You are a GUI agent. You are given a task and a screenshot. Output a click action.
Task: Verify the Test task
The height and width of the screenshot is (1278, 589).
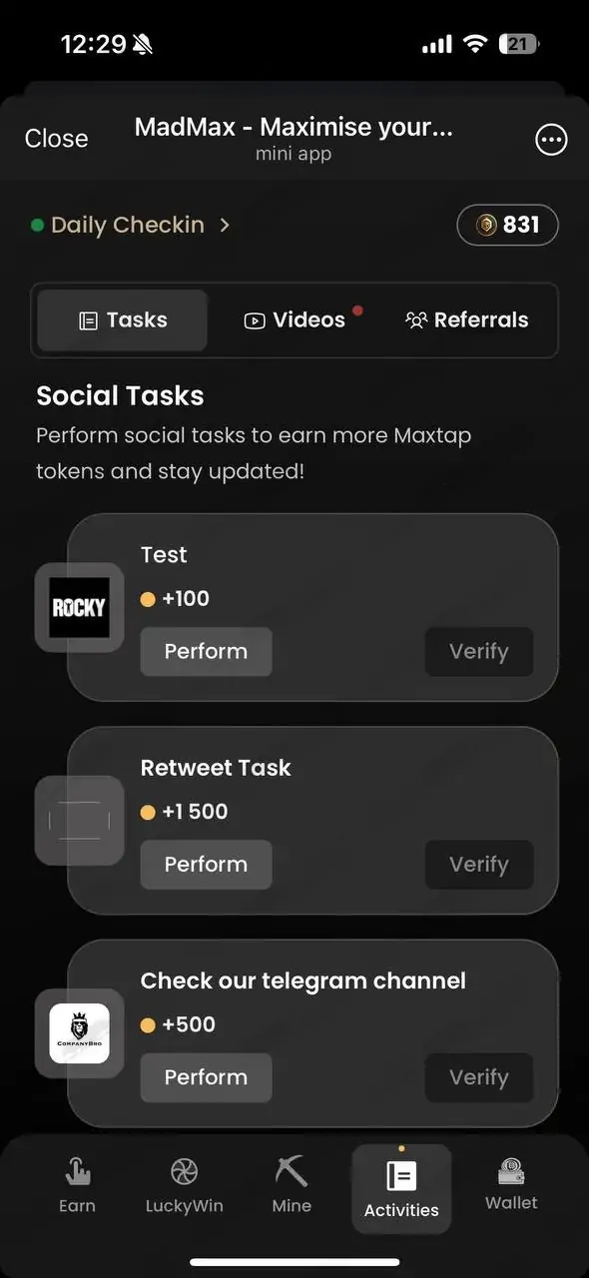(x=479, y=652)
